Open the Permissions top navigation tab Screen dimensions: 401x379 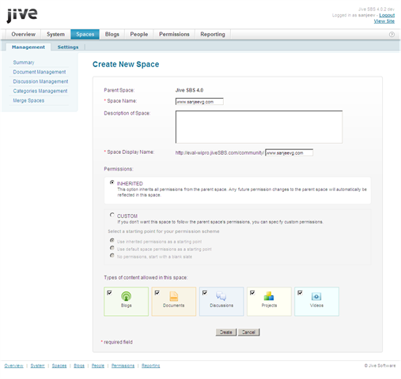click(174, 34)
